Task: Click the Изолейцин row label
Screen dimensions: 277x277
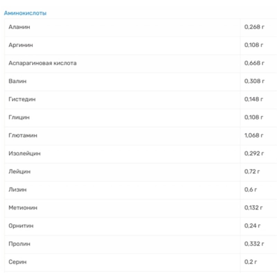Action: [24, 153]
